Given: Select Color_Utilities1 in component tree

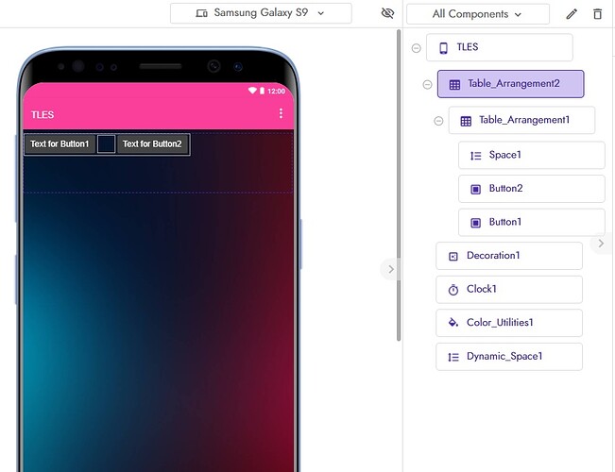Looking at the screenshot, I should click(x=509, y=323).
